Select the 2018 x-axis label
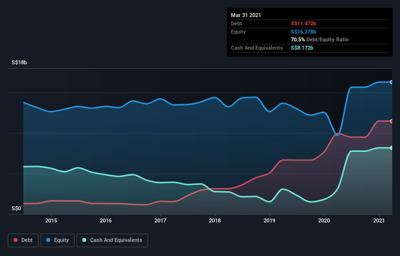This screenshot has height=256, width=400. (x=215, y=220)
